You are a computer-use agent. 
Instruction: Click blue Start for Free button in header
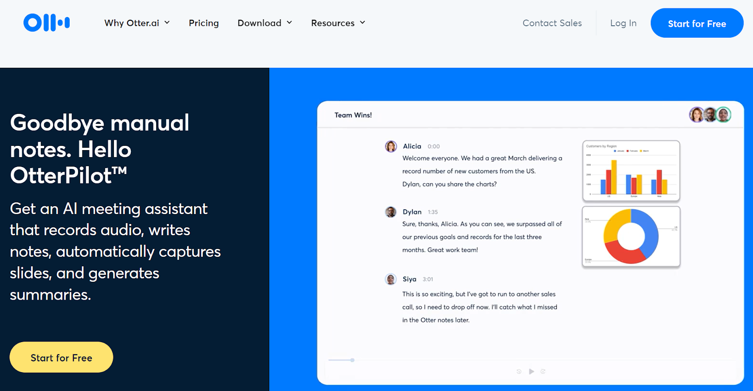pos(697,23)
